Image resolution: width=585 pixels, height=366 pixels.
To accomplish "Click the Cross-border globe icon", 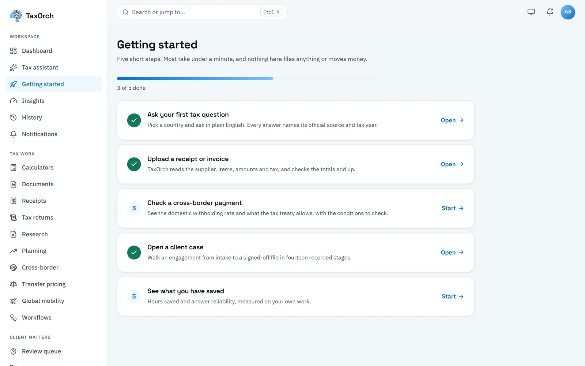I will [14, 268].
